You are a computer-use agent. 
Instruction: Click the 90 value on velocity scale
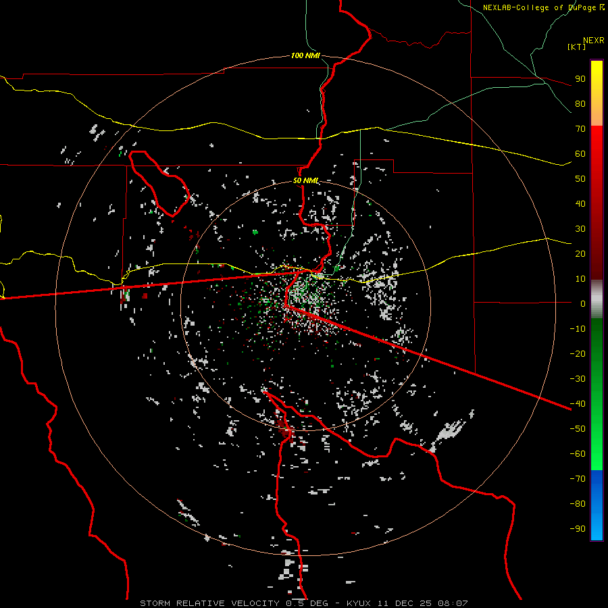click(x=580, y=79)
